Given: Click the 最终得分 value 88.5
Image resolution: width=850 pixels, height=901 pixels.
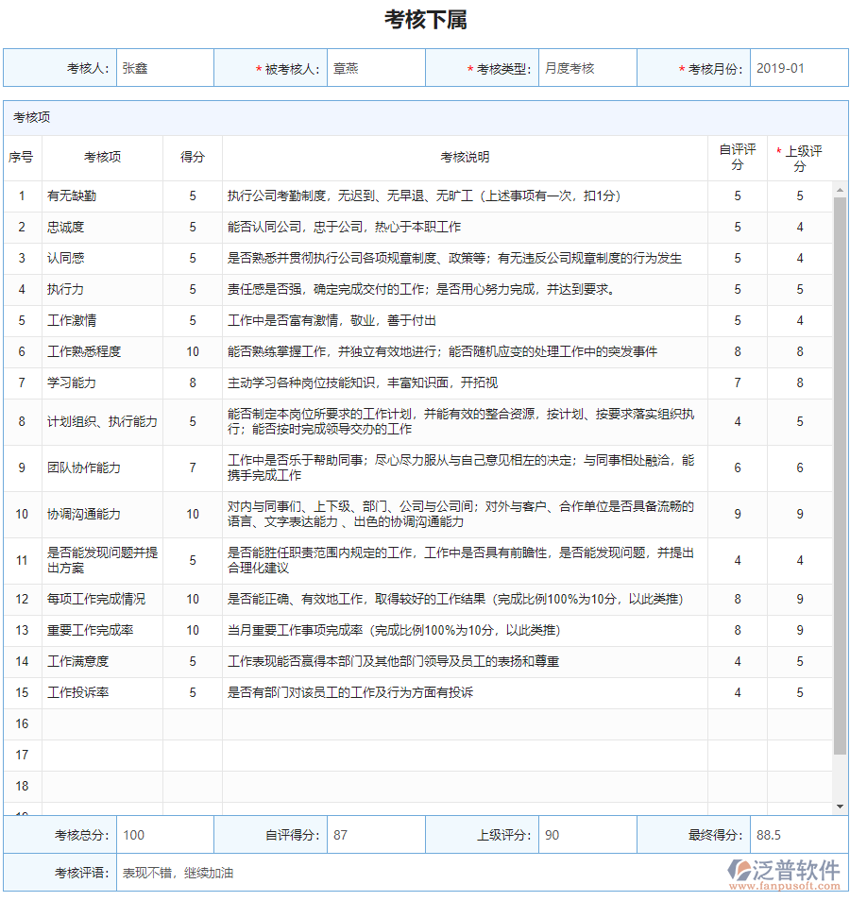Looking at the screenshot, I should coord(798,834).
